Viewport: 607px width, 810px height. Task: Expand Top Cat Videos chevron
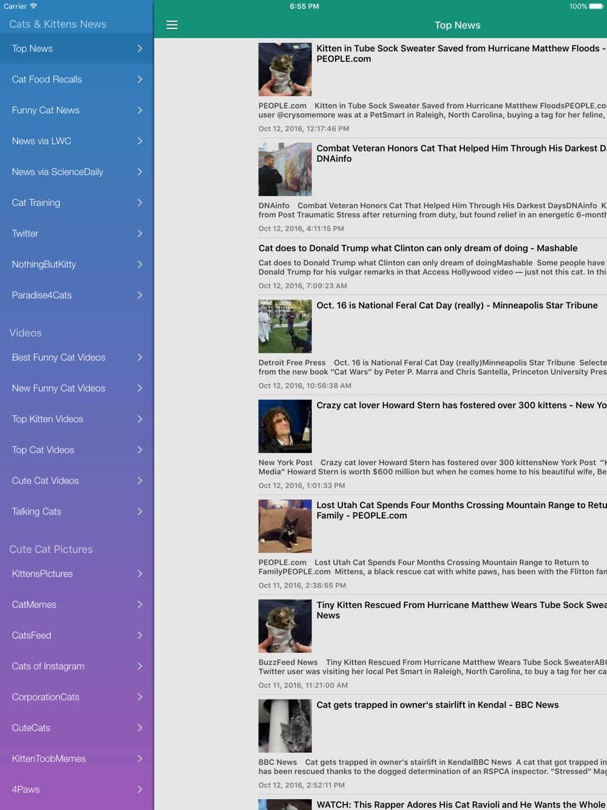(140, 450)
